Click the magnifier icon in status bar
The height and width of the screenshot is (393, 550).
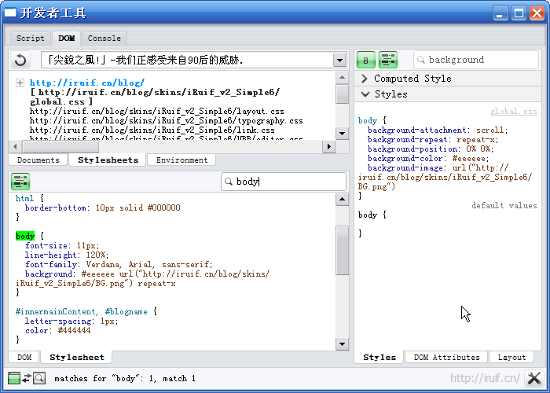coord(38,378)
